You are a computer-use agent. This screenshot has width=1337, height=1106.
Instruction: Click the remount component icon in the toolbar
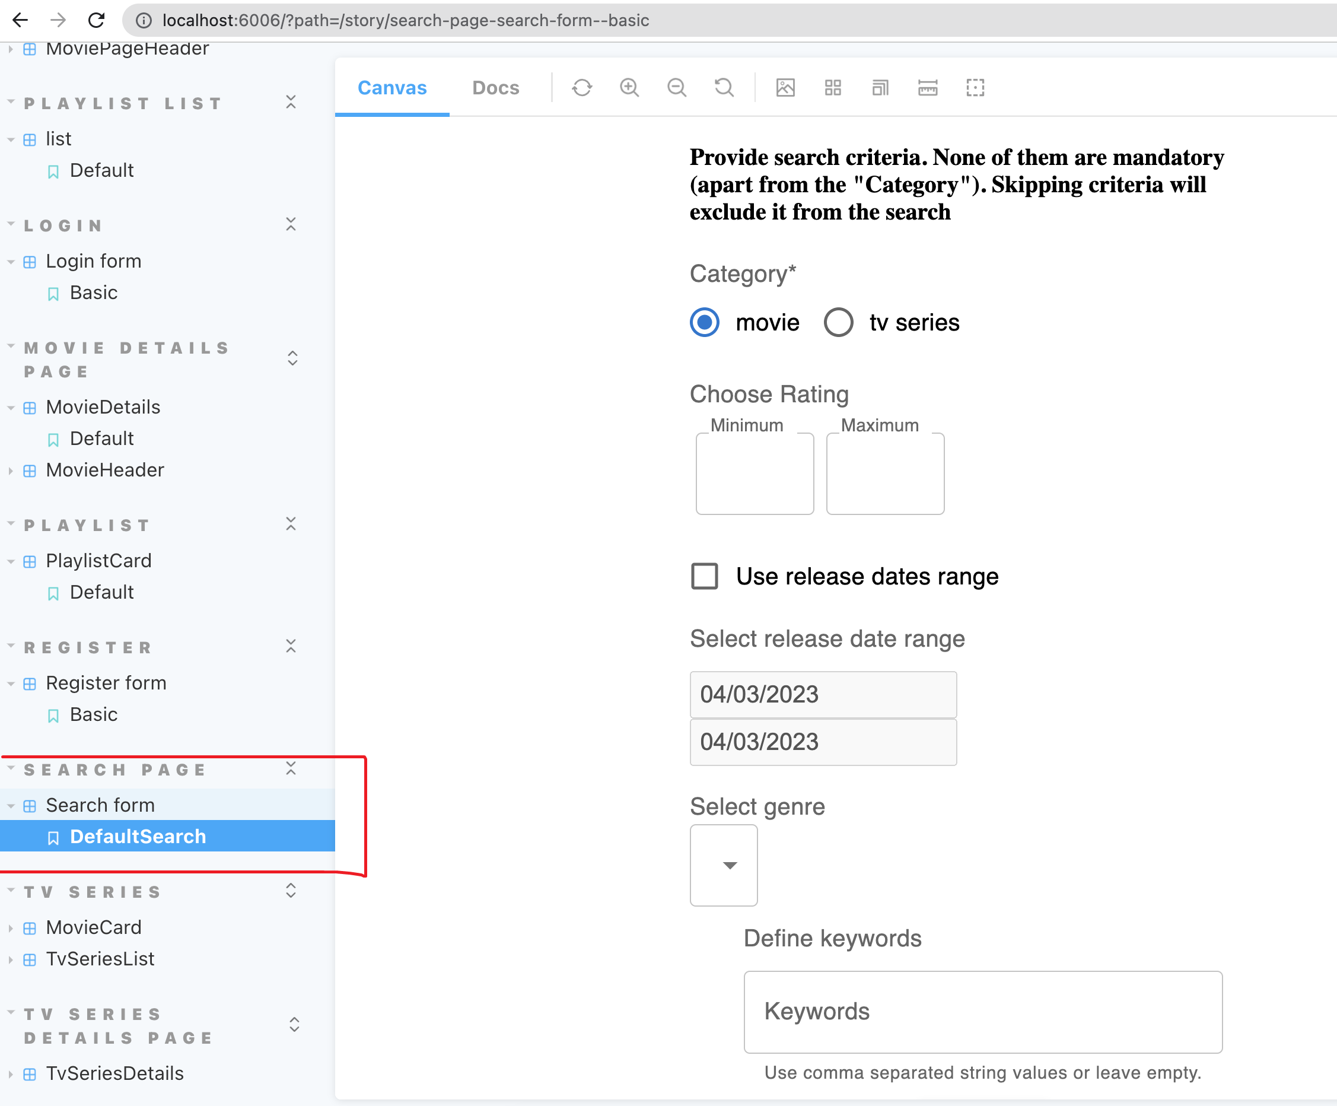[581, 88]
